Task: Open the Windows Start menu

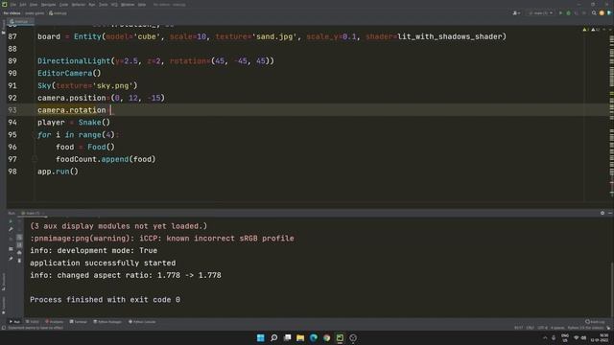Action: (x=260, y=338)
